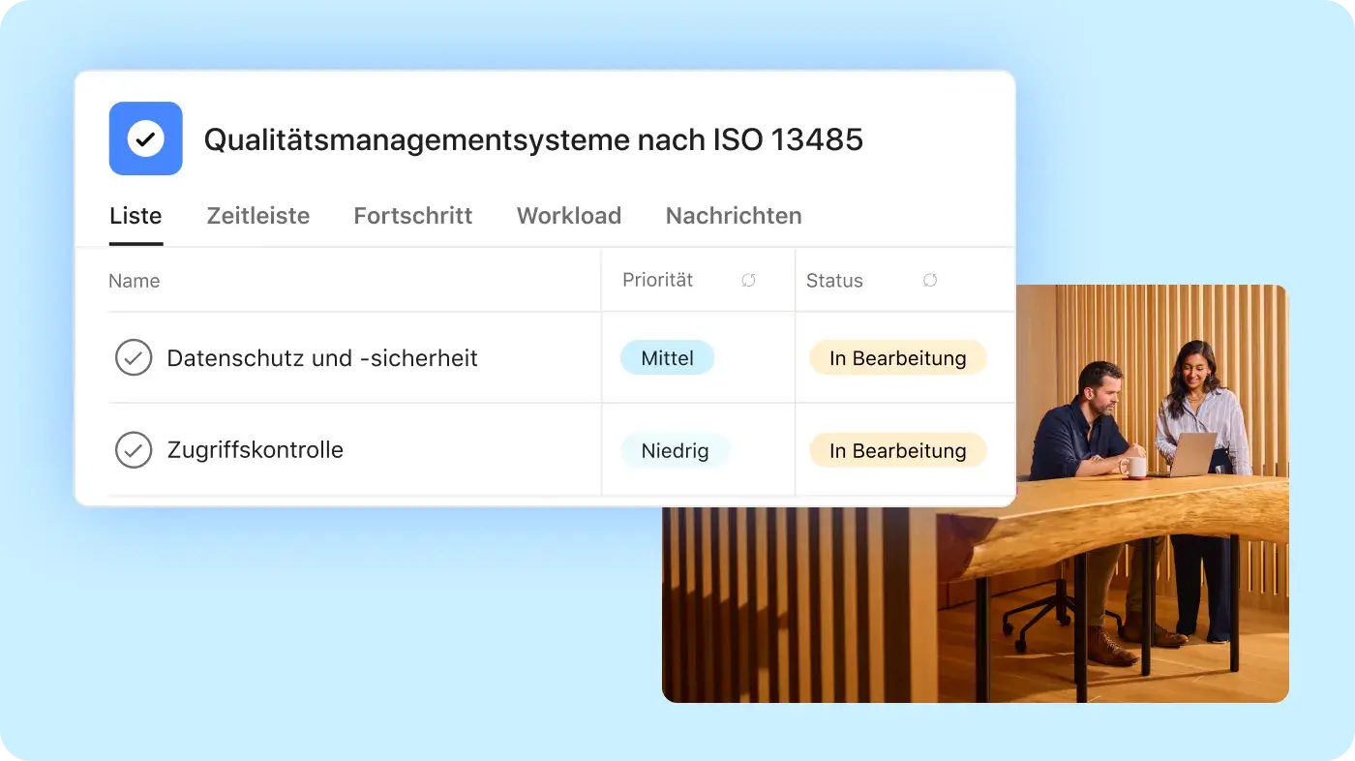Open the Nachrichten tab
Viewport: 1355px width, 761px height.
[x=734, y=216]
